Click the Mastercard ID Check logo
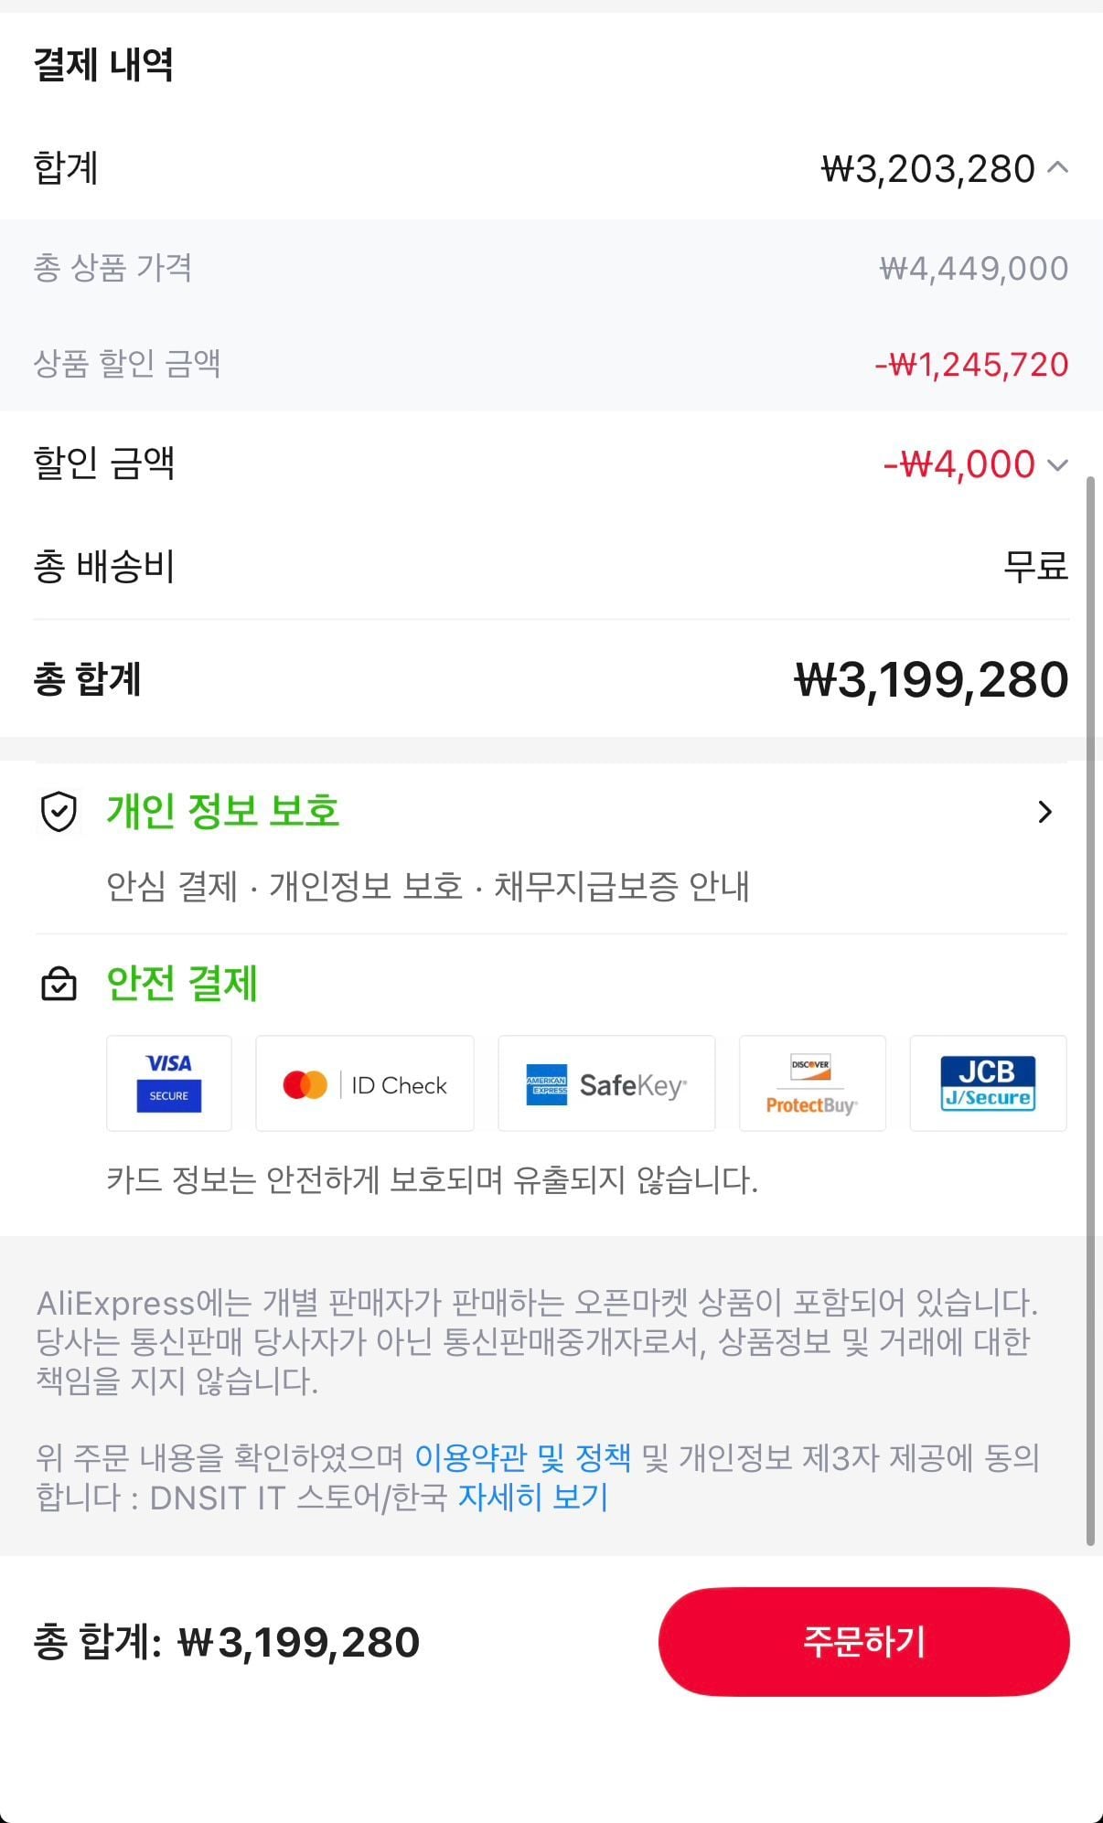 tap(365, 1084)
